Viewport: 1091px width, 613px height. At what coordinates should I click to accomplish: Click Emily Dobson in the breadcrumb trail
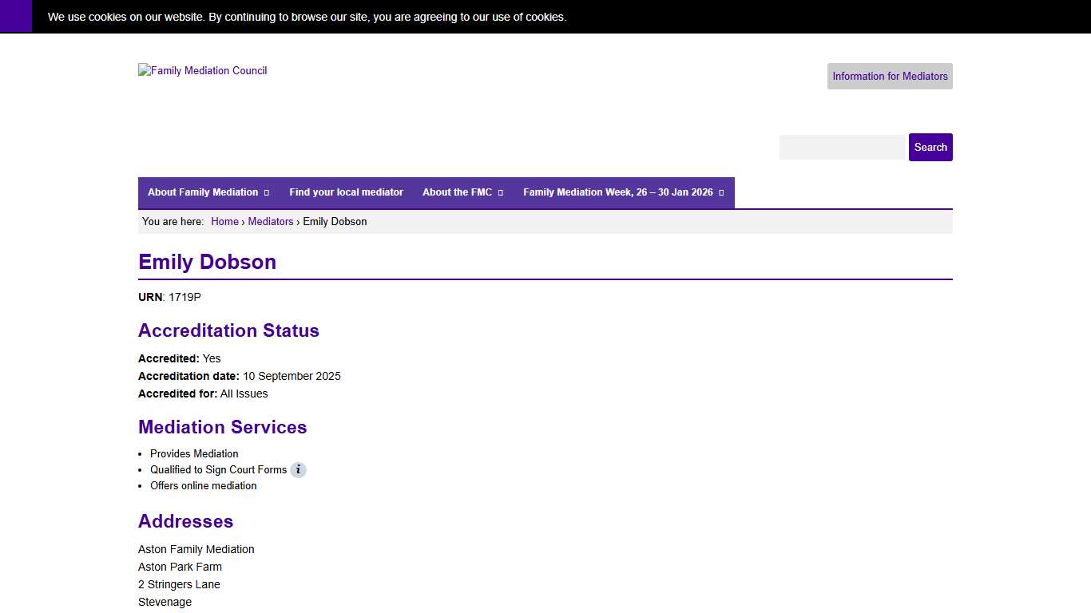click(335, 222)
